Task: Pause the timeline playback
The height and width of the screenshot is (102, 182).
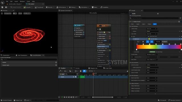Action: coord(73,97)
